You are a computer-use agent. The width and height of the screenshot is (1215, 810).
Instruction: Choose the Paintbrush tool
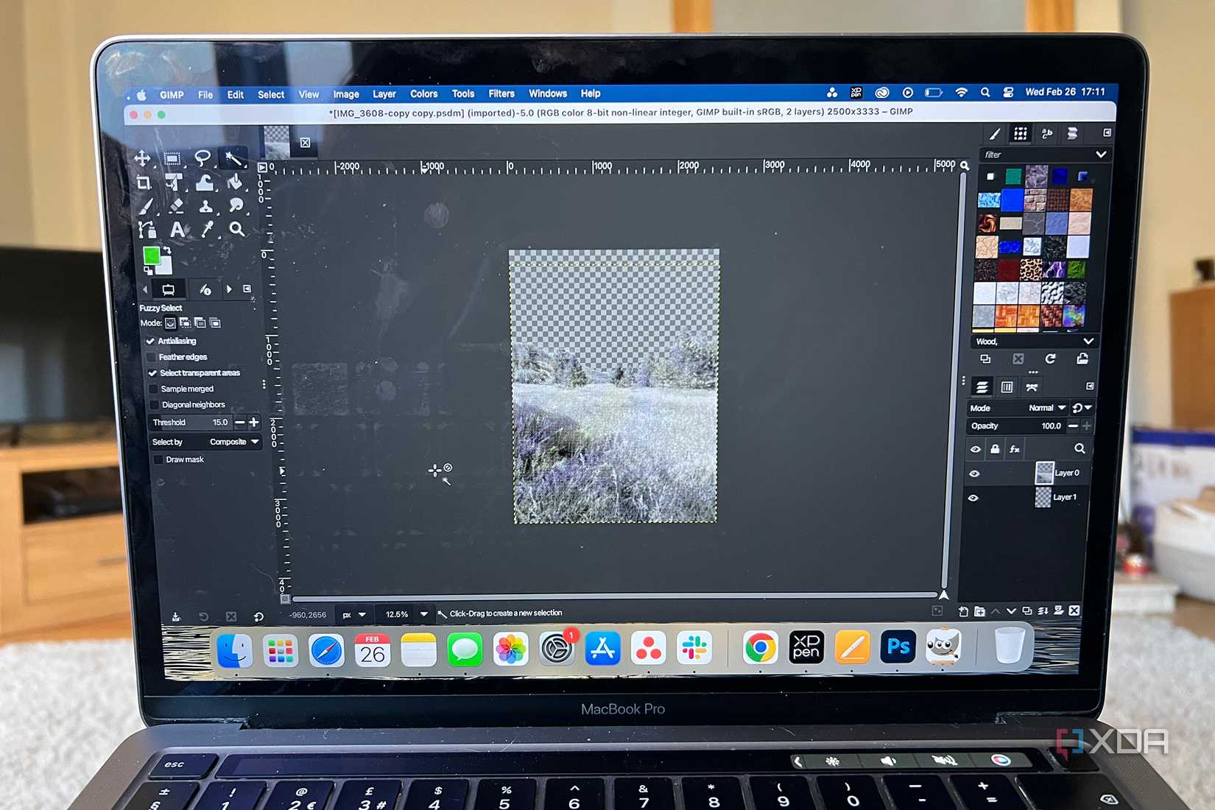[146, 207]
